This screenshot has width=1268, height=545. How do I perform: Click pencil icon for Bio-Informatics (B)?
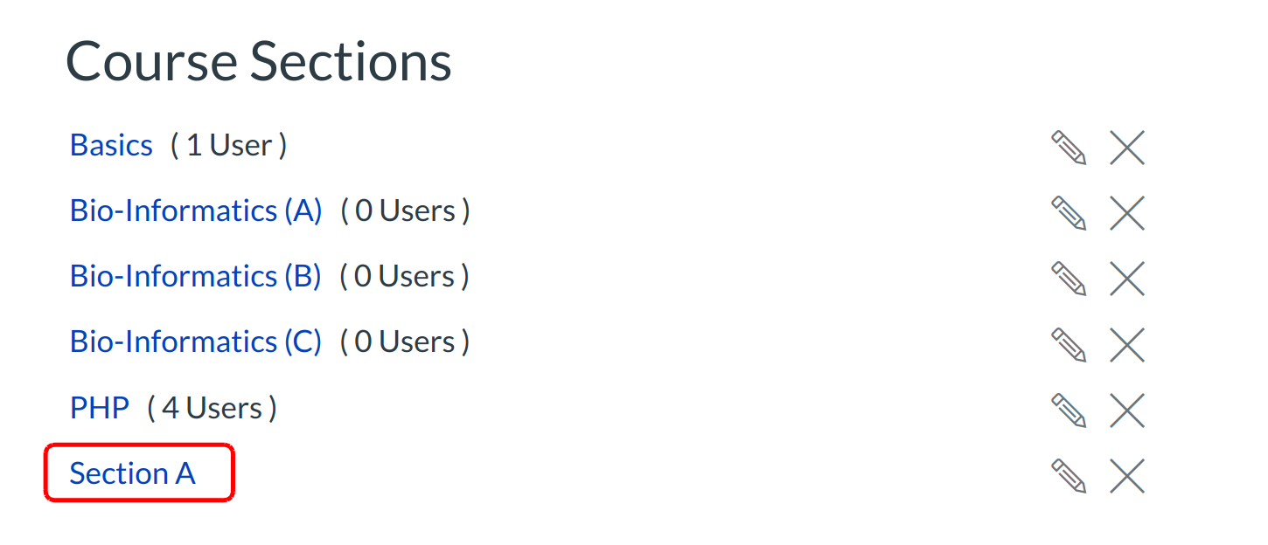[x=1068, y=279]
